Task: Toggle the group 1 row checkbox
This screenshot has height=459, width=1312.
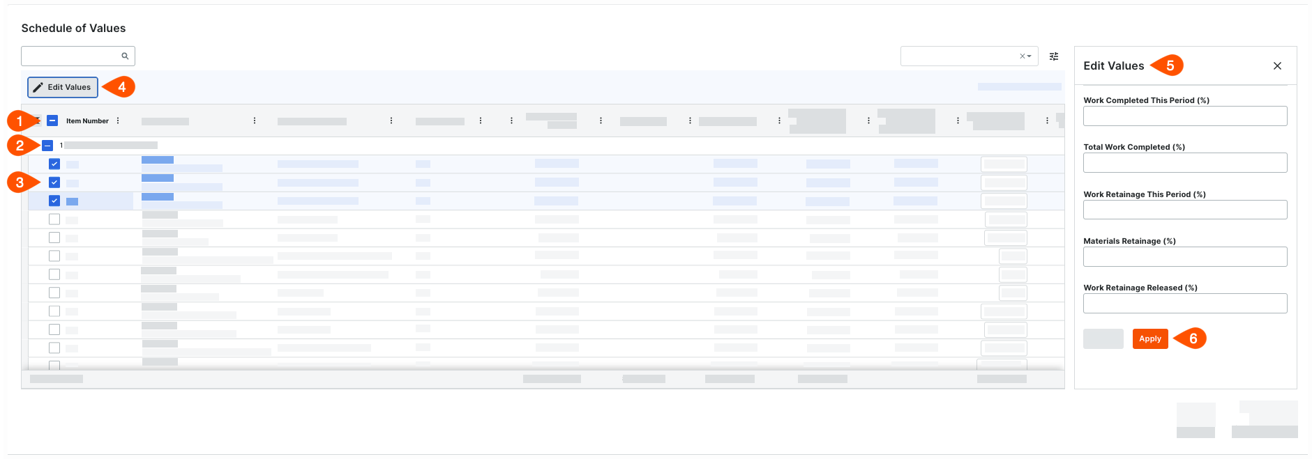Action: [47, 146]
